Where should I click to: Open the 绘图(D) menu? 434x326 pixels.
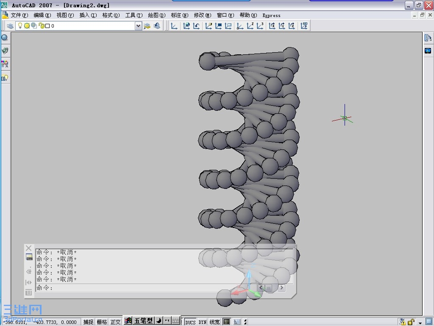tap(157, 15)
